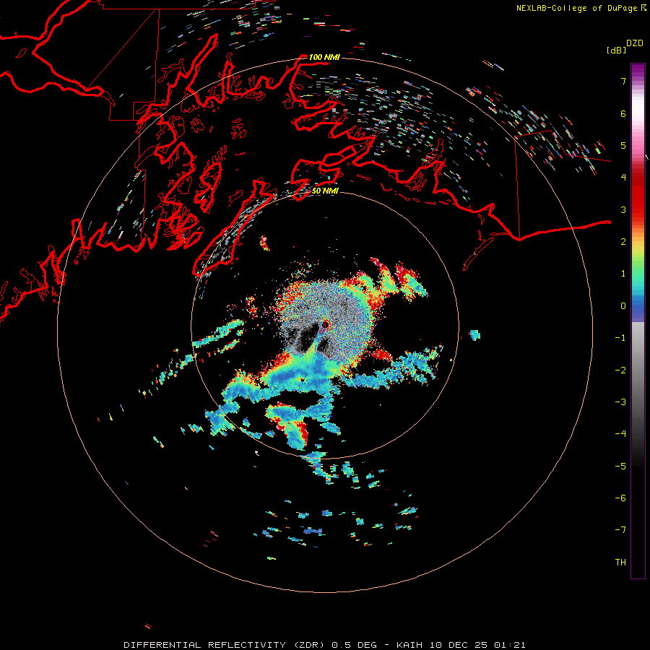Click the 5 value on color scale
650x650 pixels.
click(623, 145)
